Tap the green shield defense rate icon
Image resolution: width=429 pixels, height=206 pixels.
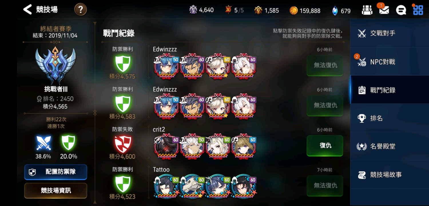68,143
